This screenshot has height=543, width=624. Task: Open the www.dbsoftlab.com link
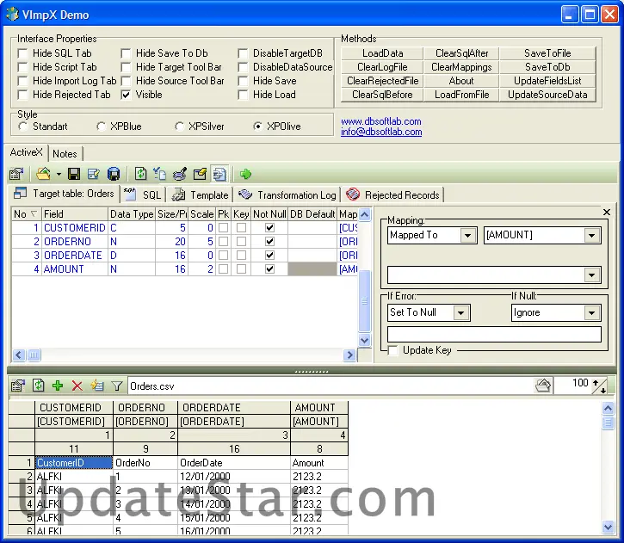(381, 121)
